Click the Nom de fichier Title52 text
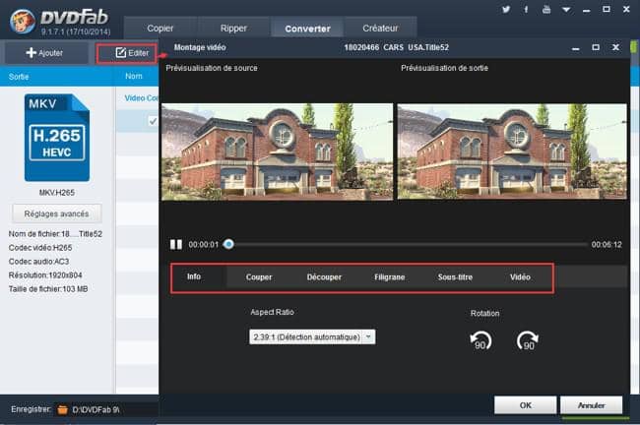Screen dimensions: 640x425 [55, 234]
